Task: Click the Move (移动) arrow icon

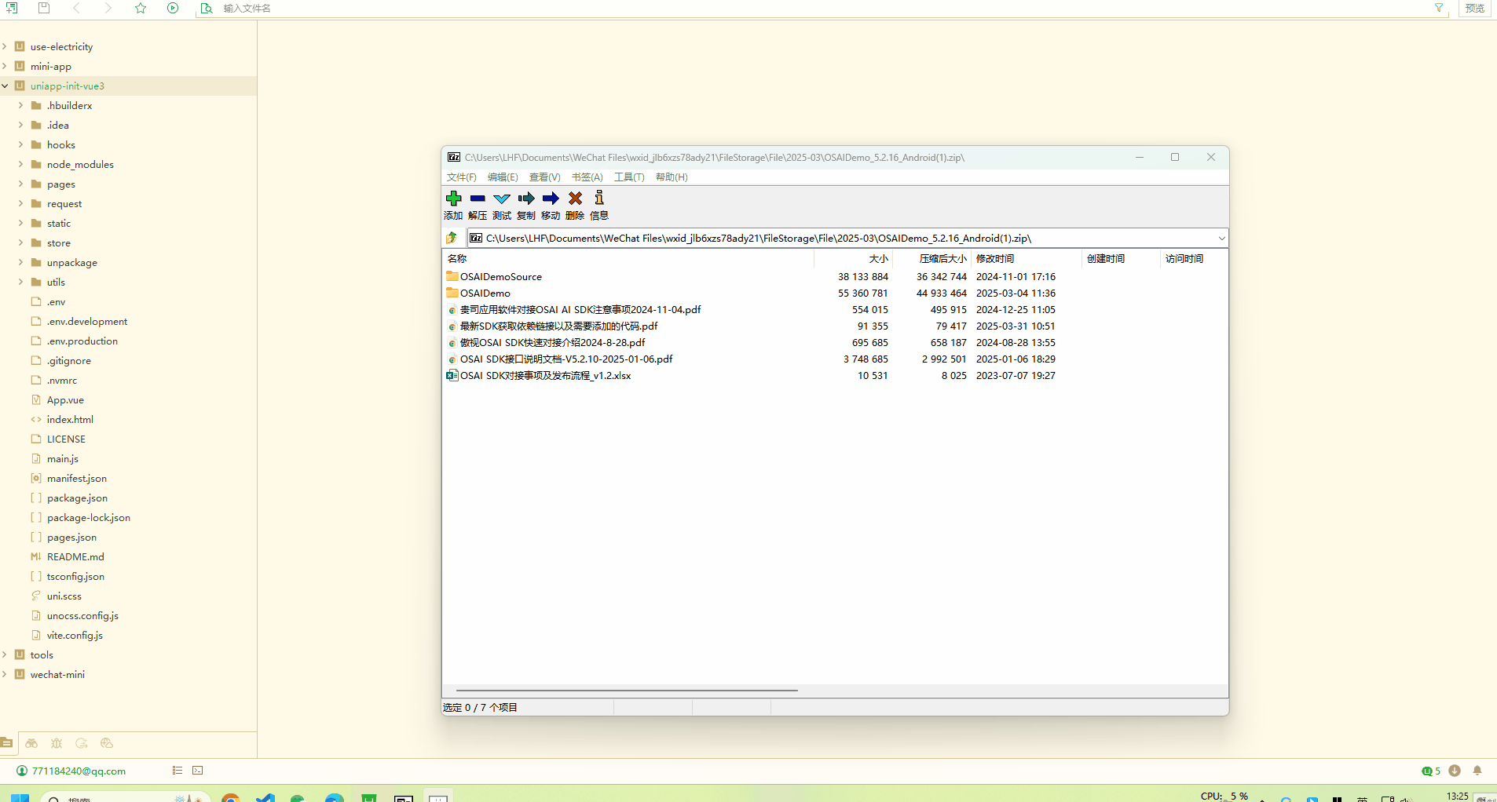Action: click(x=551, y=199)
